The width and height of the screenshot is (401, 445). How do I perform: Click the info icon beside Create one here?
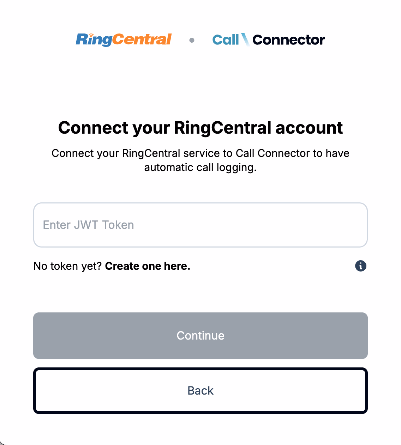(360, 266)
